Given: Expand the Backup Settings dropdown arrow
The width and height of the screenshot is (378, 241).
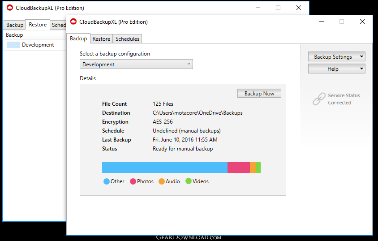Looking at the screenshot, I should click(x=361, y=56).
